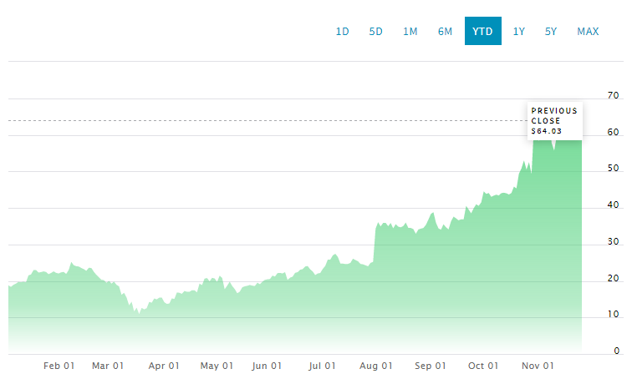Click the Sep 01 date marker

(431, 366)
